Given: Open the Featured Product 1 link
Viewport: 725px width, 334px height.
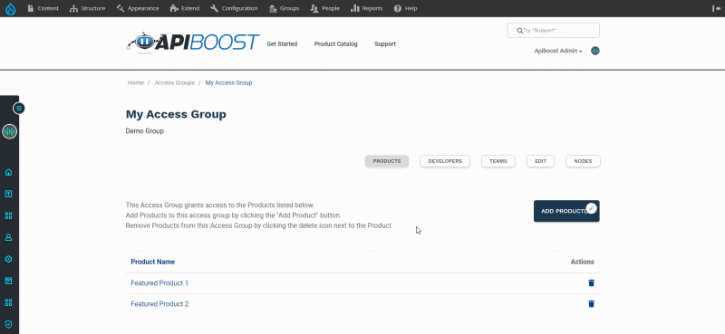Looking at the screenshot, I should 159,282.
